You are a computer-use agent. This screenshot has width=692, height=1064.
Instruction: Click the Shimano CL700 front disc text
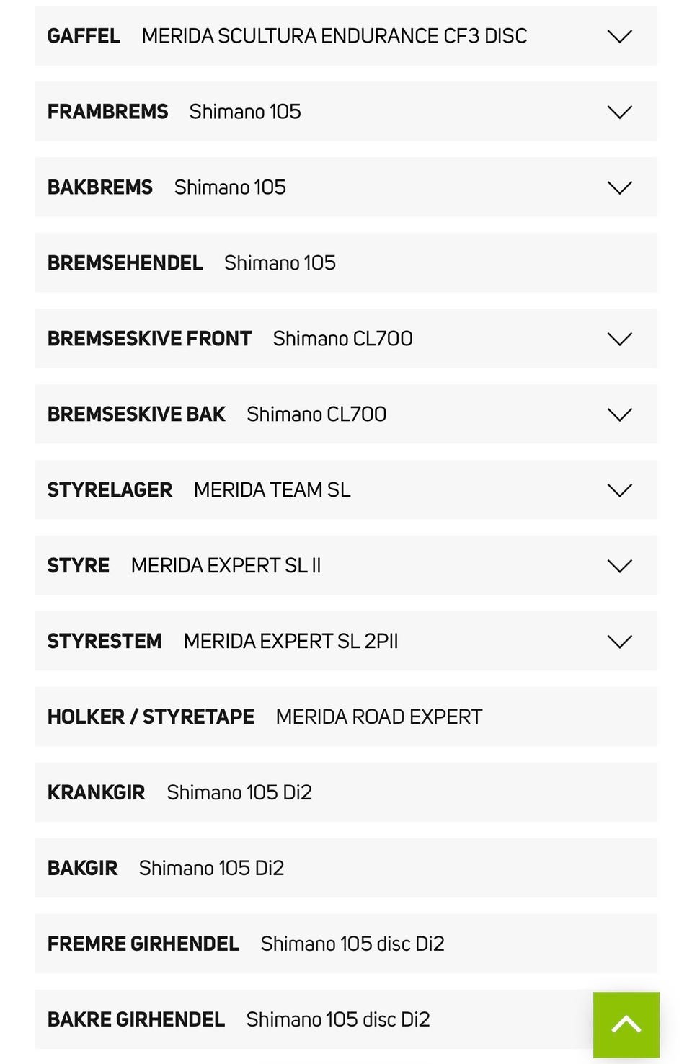pos(343,339)
